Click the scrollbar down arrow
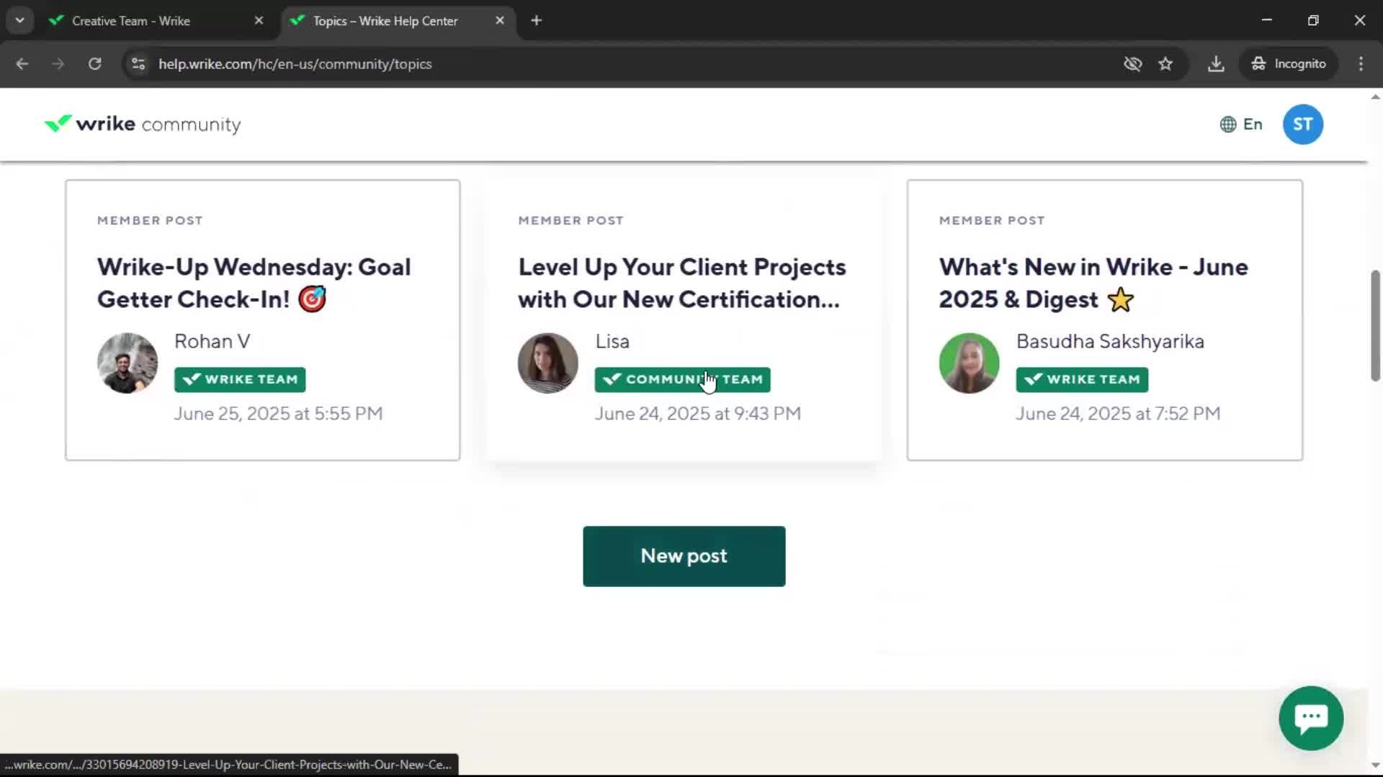Viewport: 1383px width, 777px height. 1375,765
